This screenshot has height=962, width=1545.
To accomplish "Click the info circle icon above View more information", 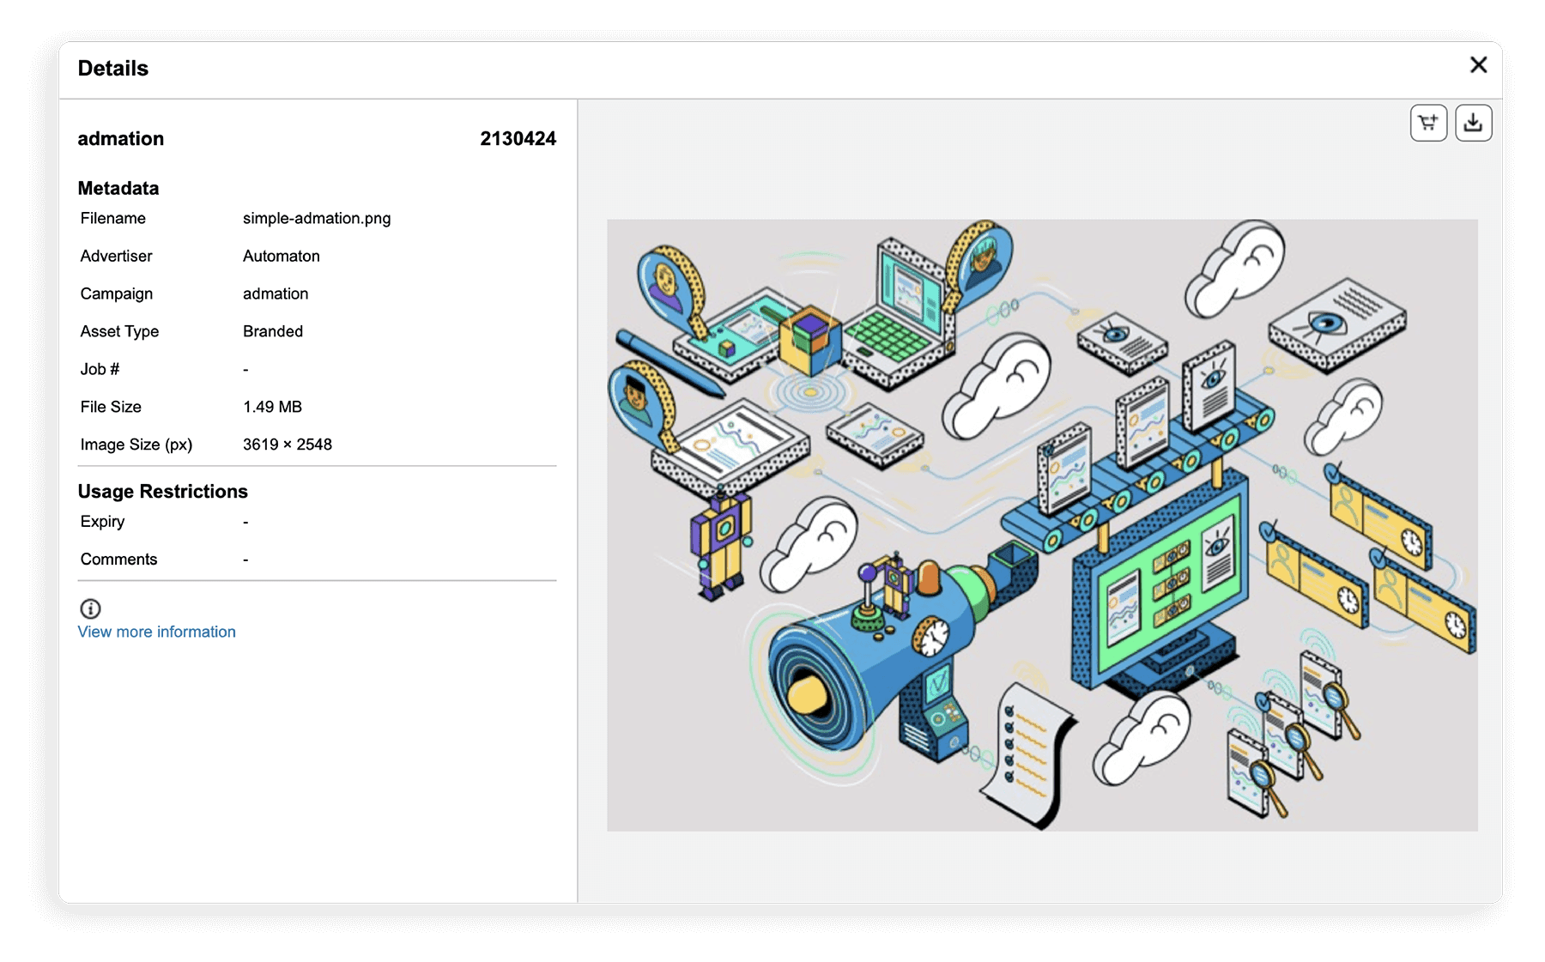I will (89, 609).
